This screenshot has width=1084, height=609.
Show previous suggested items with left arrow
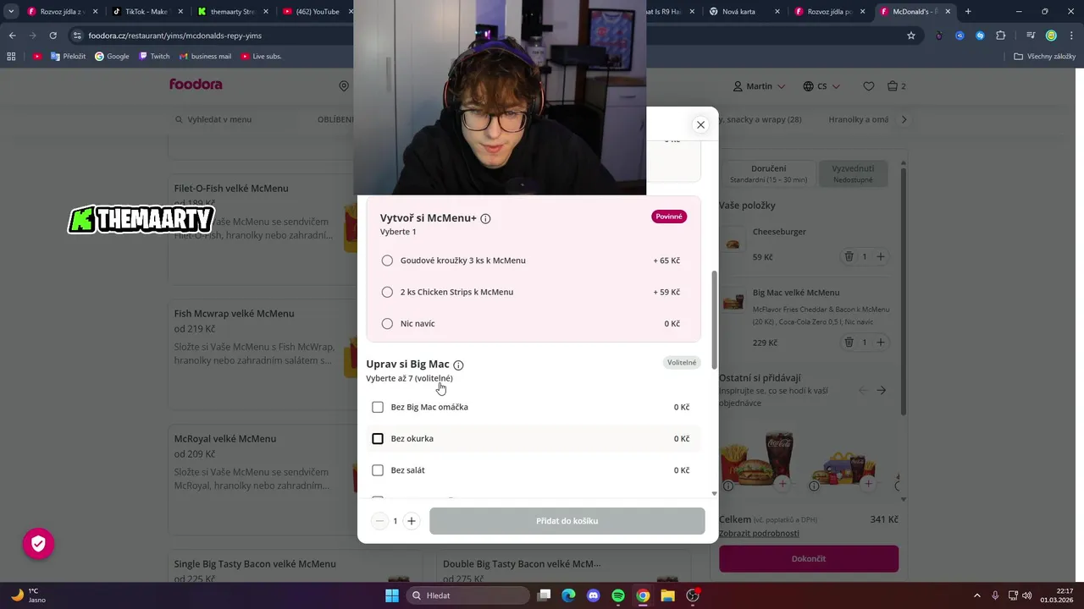[864, 390]
